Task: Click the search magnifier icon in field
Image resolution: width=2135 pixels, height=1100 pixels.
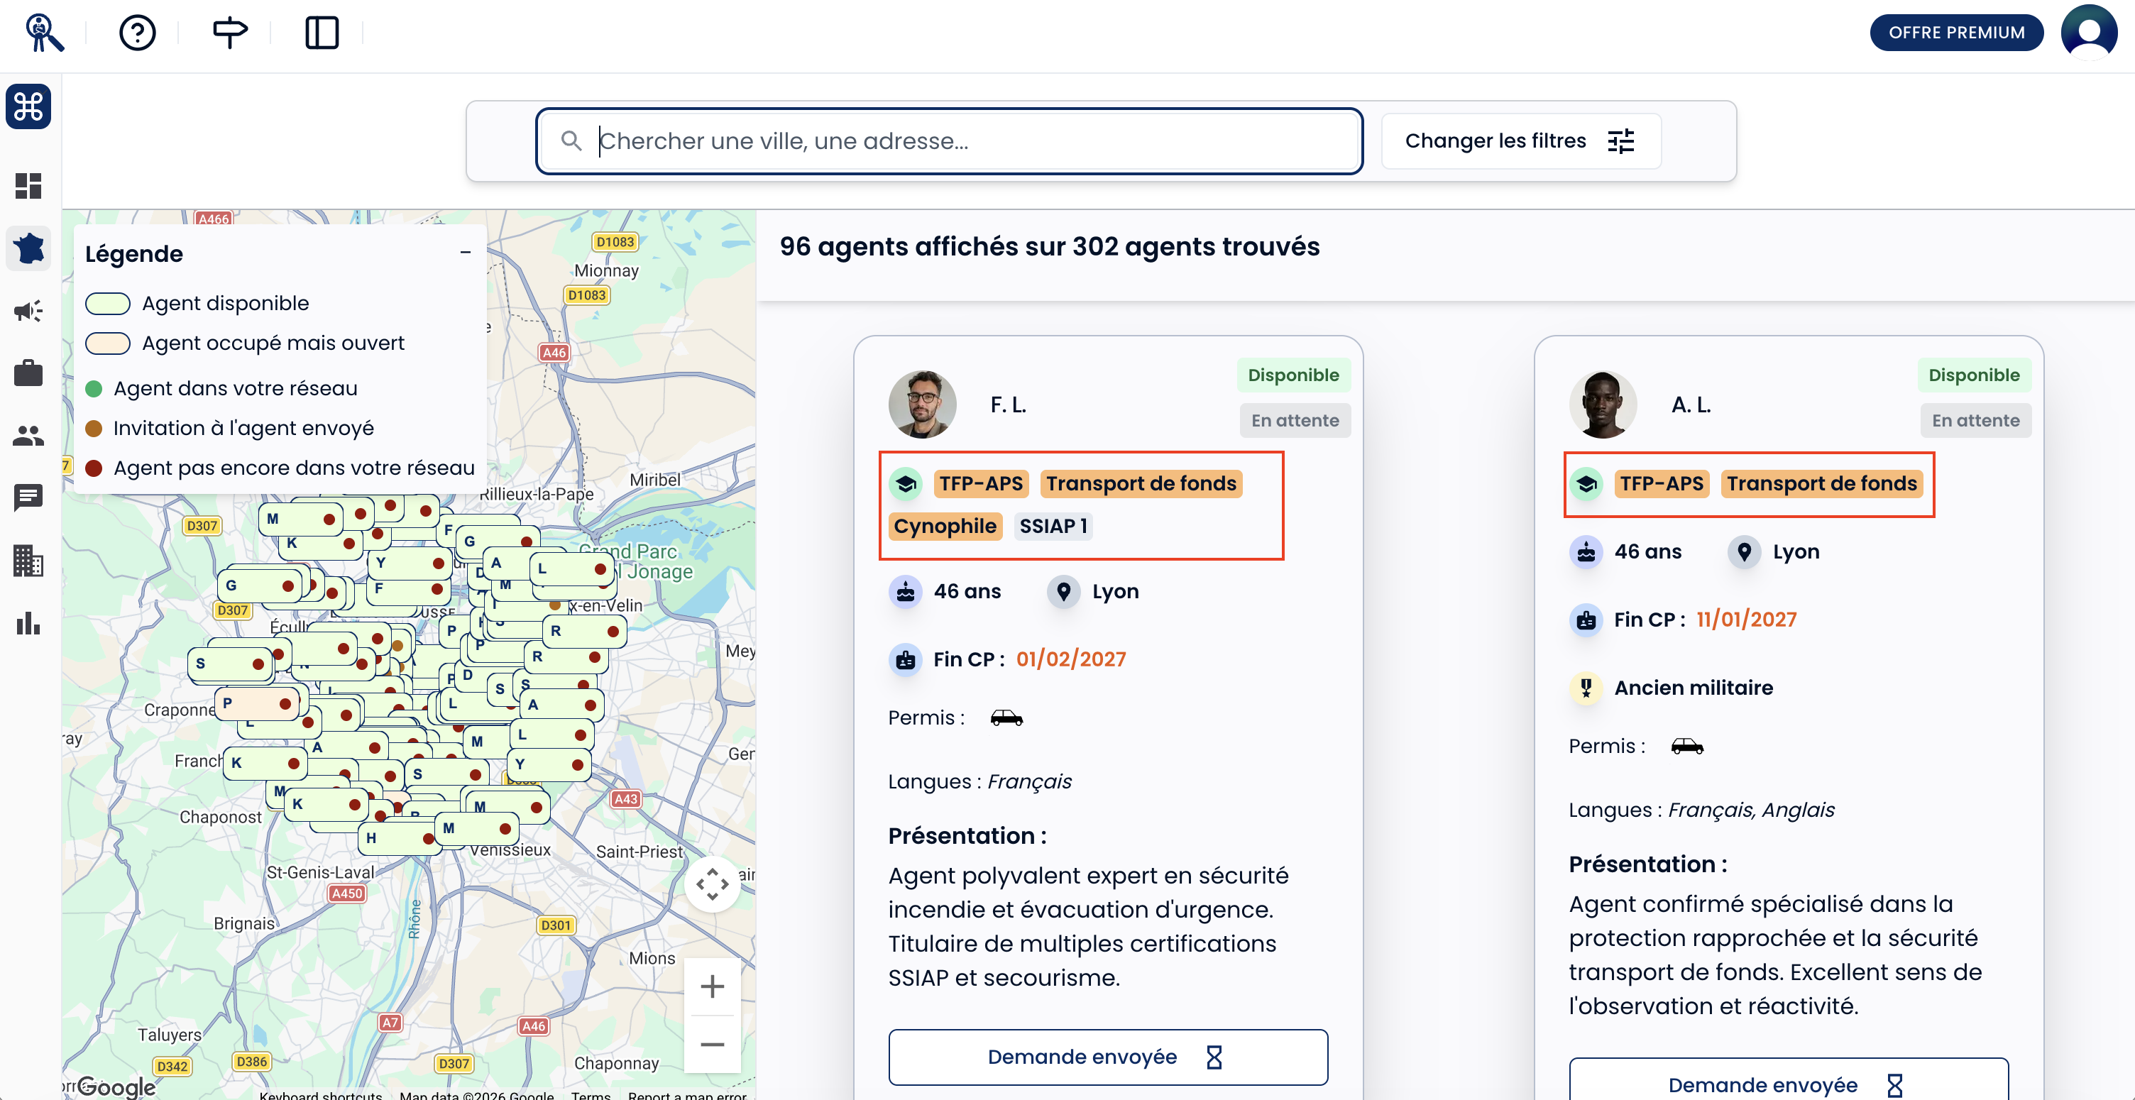Action: coord(571,141)
